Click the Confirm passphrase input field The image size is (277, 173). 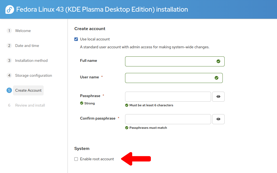tap(168, 119)
